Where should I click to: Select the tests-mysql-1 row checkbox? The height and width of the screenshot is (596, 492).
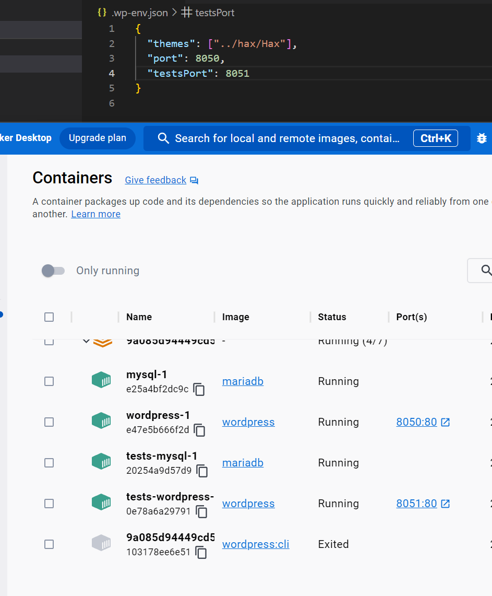pyautogui.click(x=49, y=463)
